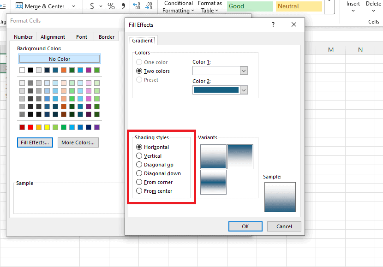
Task: Close the Fill Effects dialog
Action: tap(294, 24)
